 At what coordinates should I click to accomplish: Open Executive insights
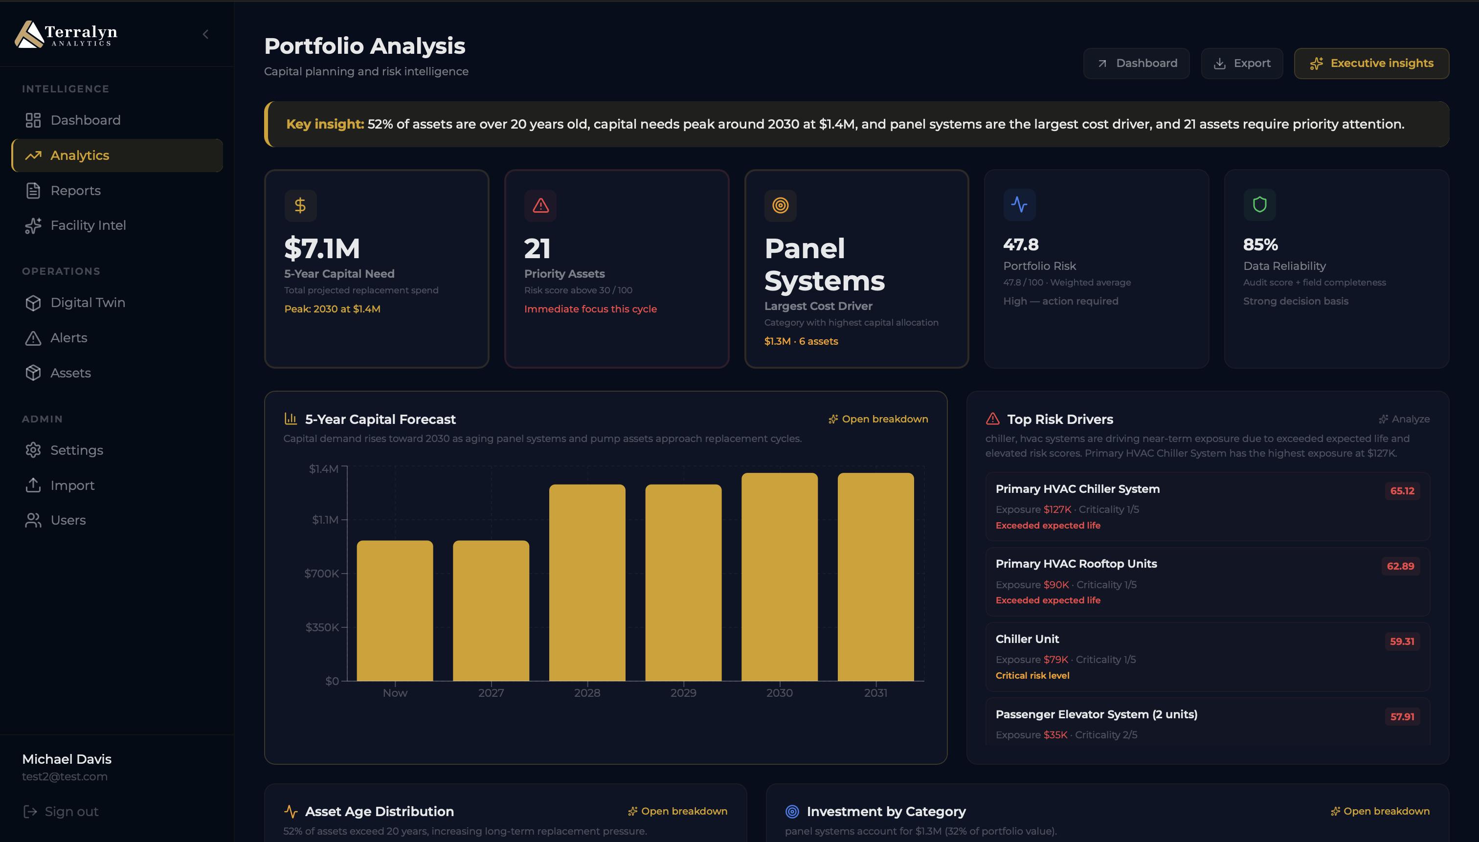[1371, 63]
